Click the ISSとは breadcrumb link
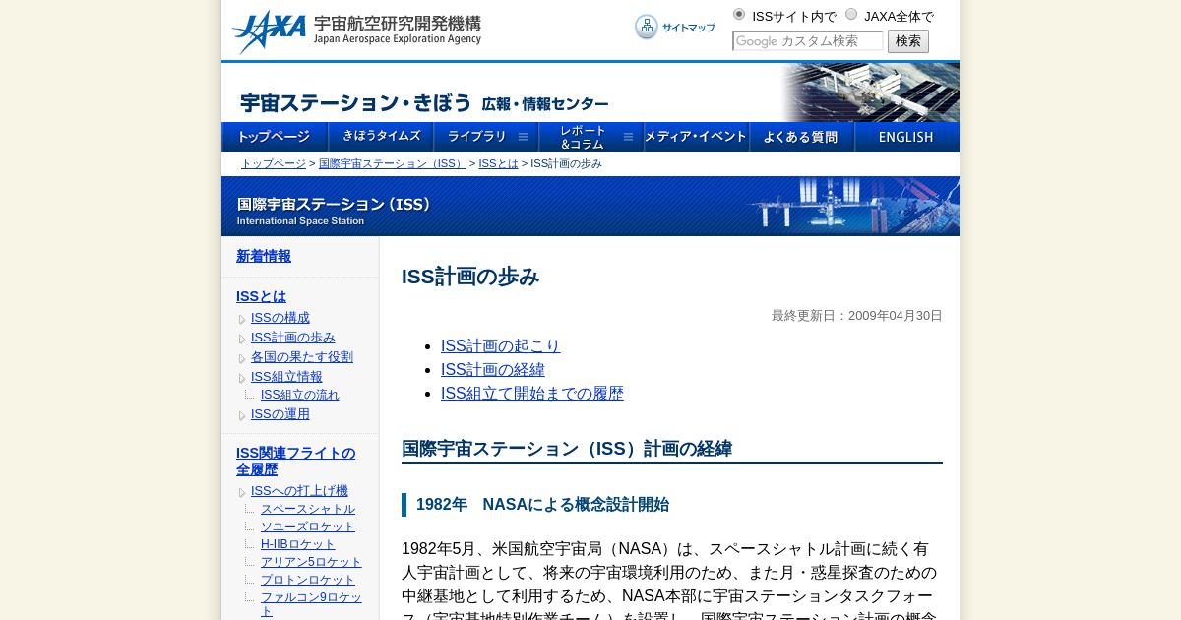1181x620 pixels. click(498, 163)
